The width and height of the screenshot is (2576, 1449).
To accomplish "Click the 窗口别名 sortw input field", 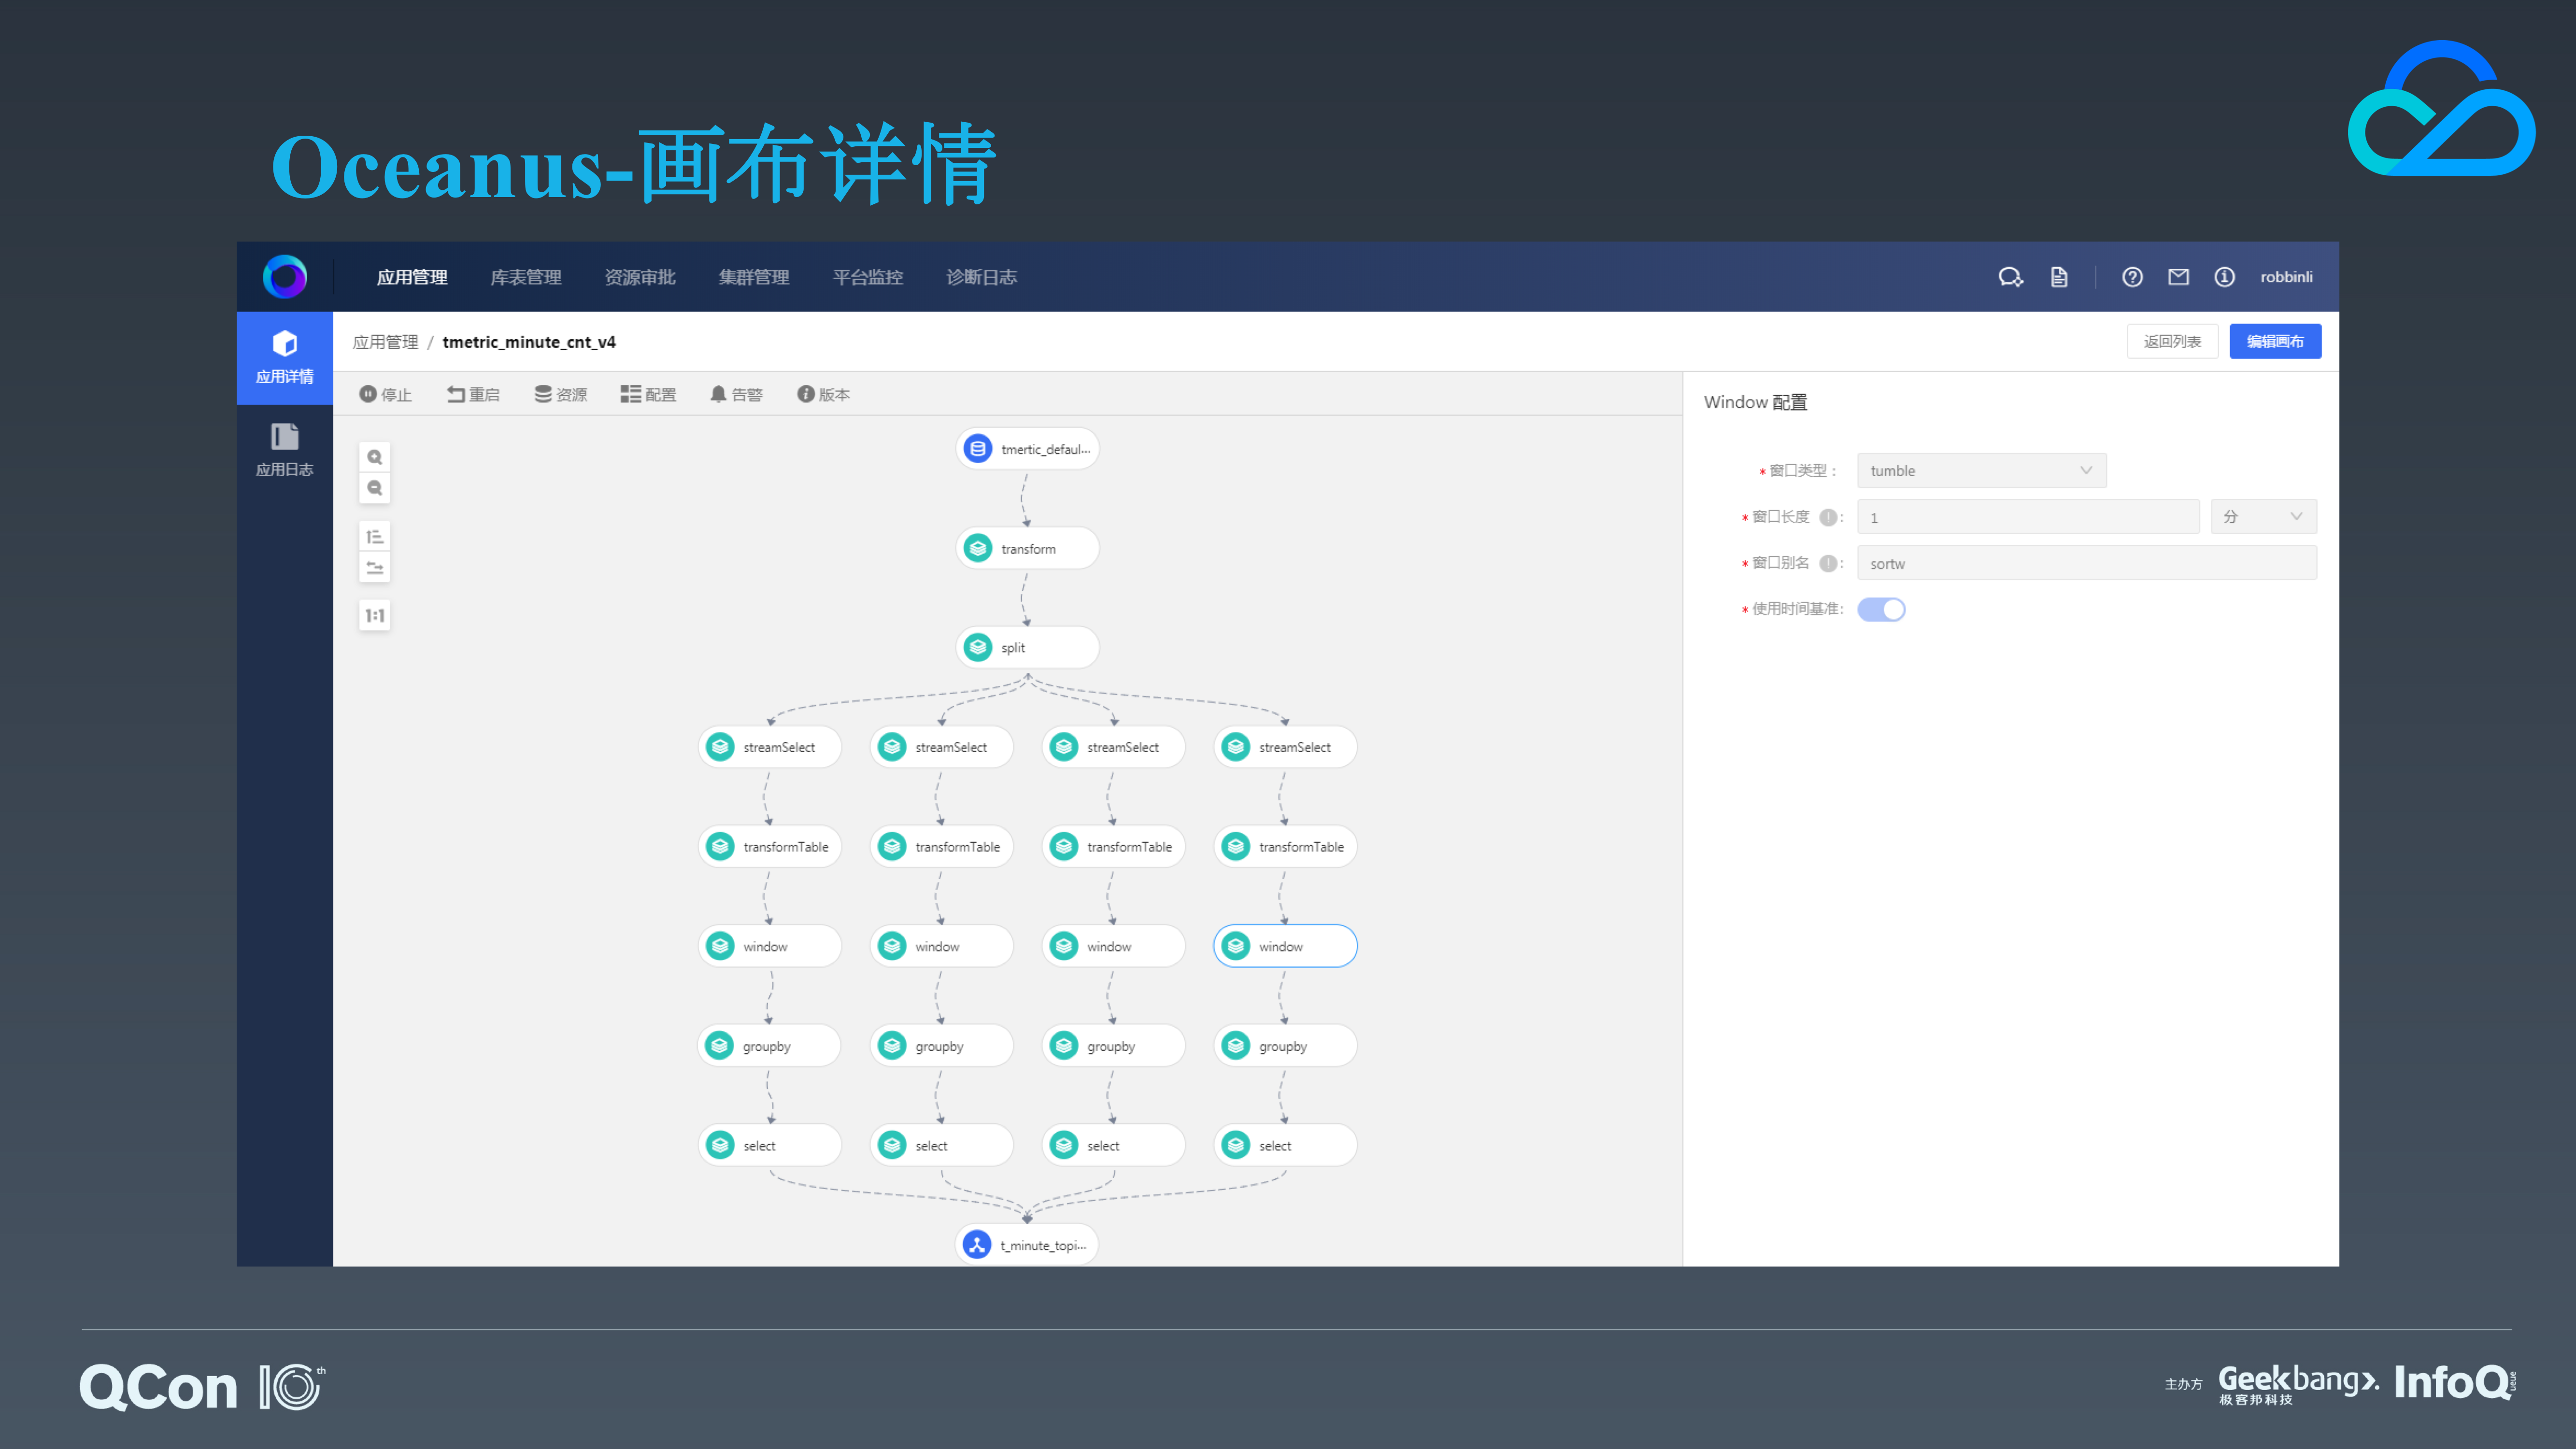I will pos(2086,563).
